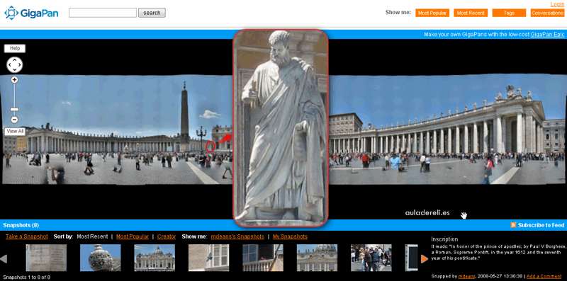Show My Snapshots
Viewport: 567px width, 281px height.
click(290, 236)
